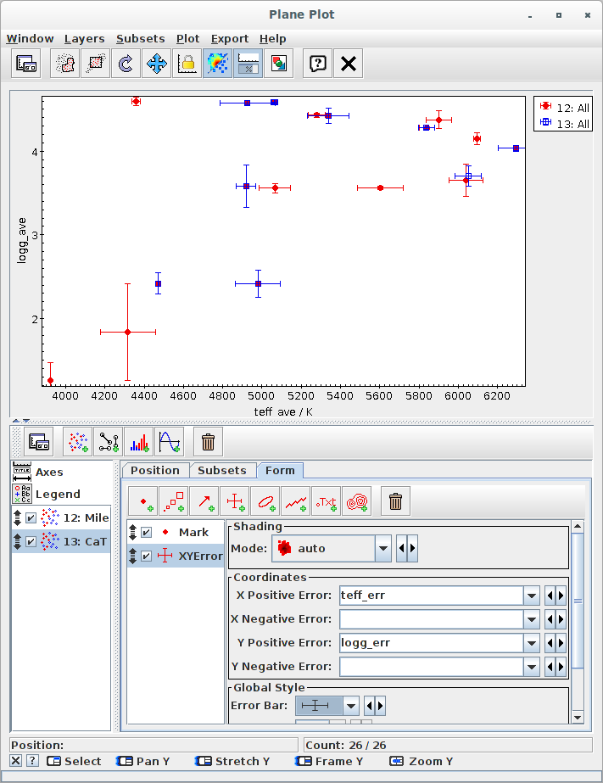Open the X Negative Error column dropdown

coord(532,619)
